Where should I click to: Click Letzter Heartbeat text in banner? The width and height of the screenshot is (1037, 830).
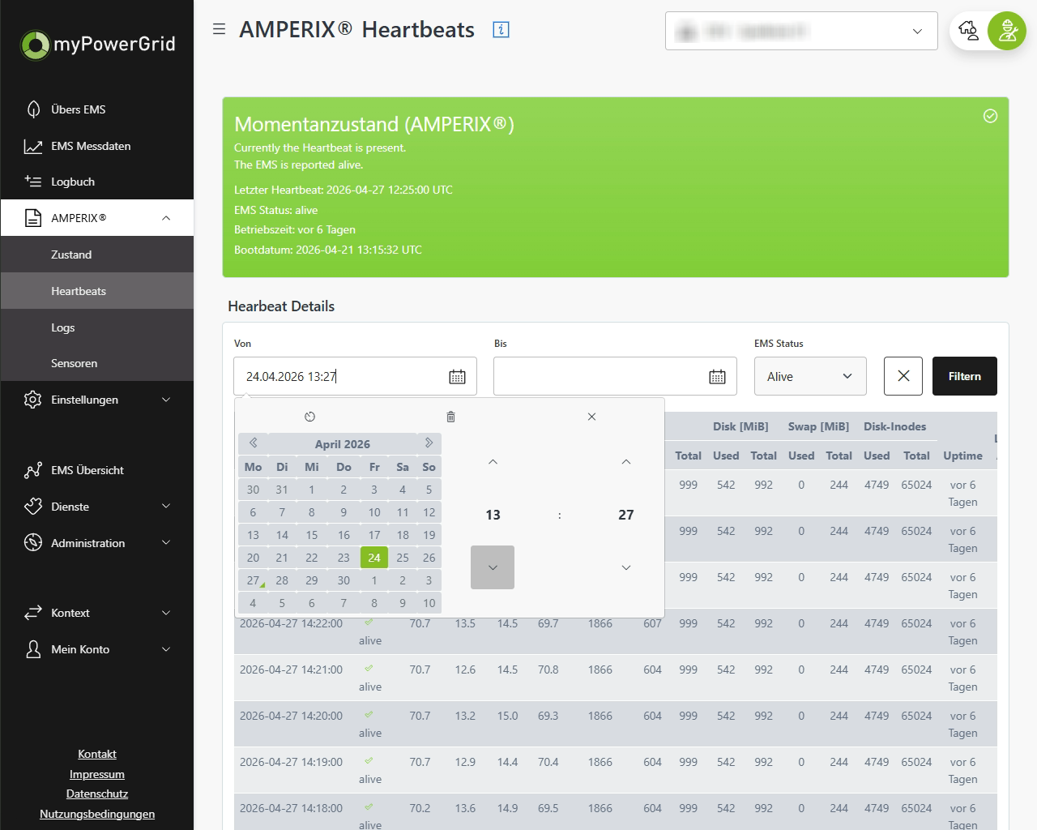[x=344, y=190]
